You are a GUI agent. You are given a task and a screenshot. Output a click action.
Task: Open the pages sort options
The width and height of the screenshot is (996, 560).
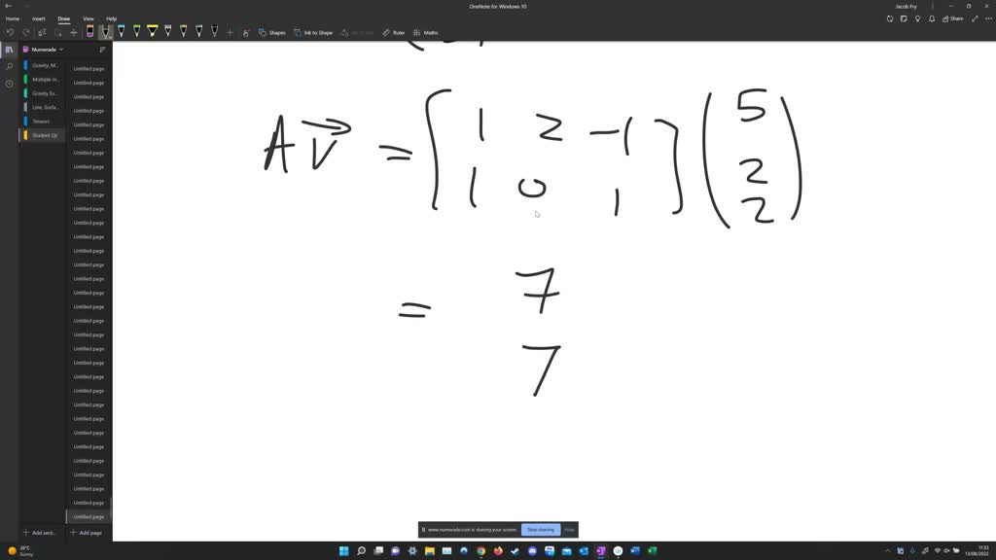102,49
